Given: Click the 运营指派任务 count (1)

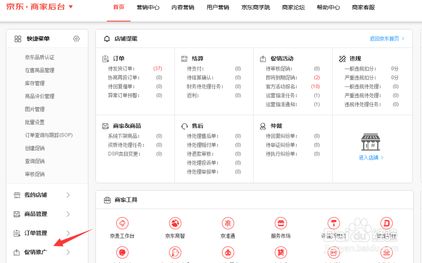Looking at the screenshot, I should (317, 96).
